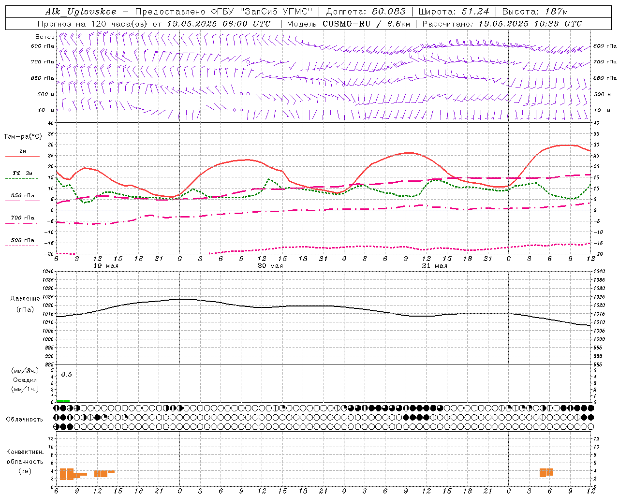Click the Рассчитано: 19.05.2025 10:39 UTC text
This screenshot has width=619, height=495.
click(x=502, y=24)
